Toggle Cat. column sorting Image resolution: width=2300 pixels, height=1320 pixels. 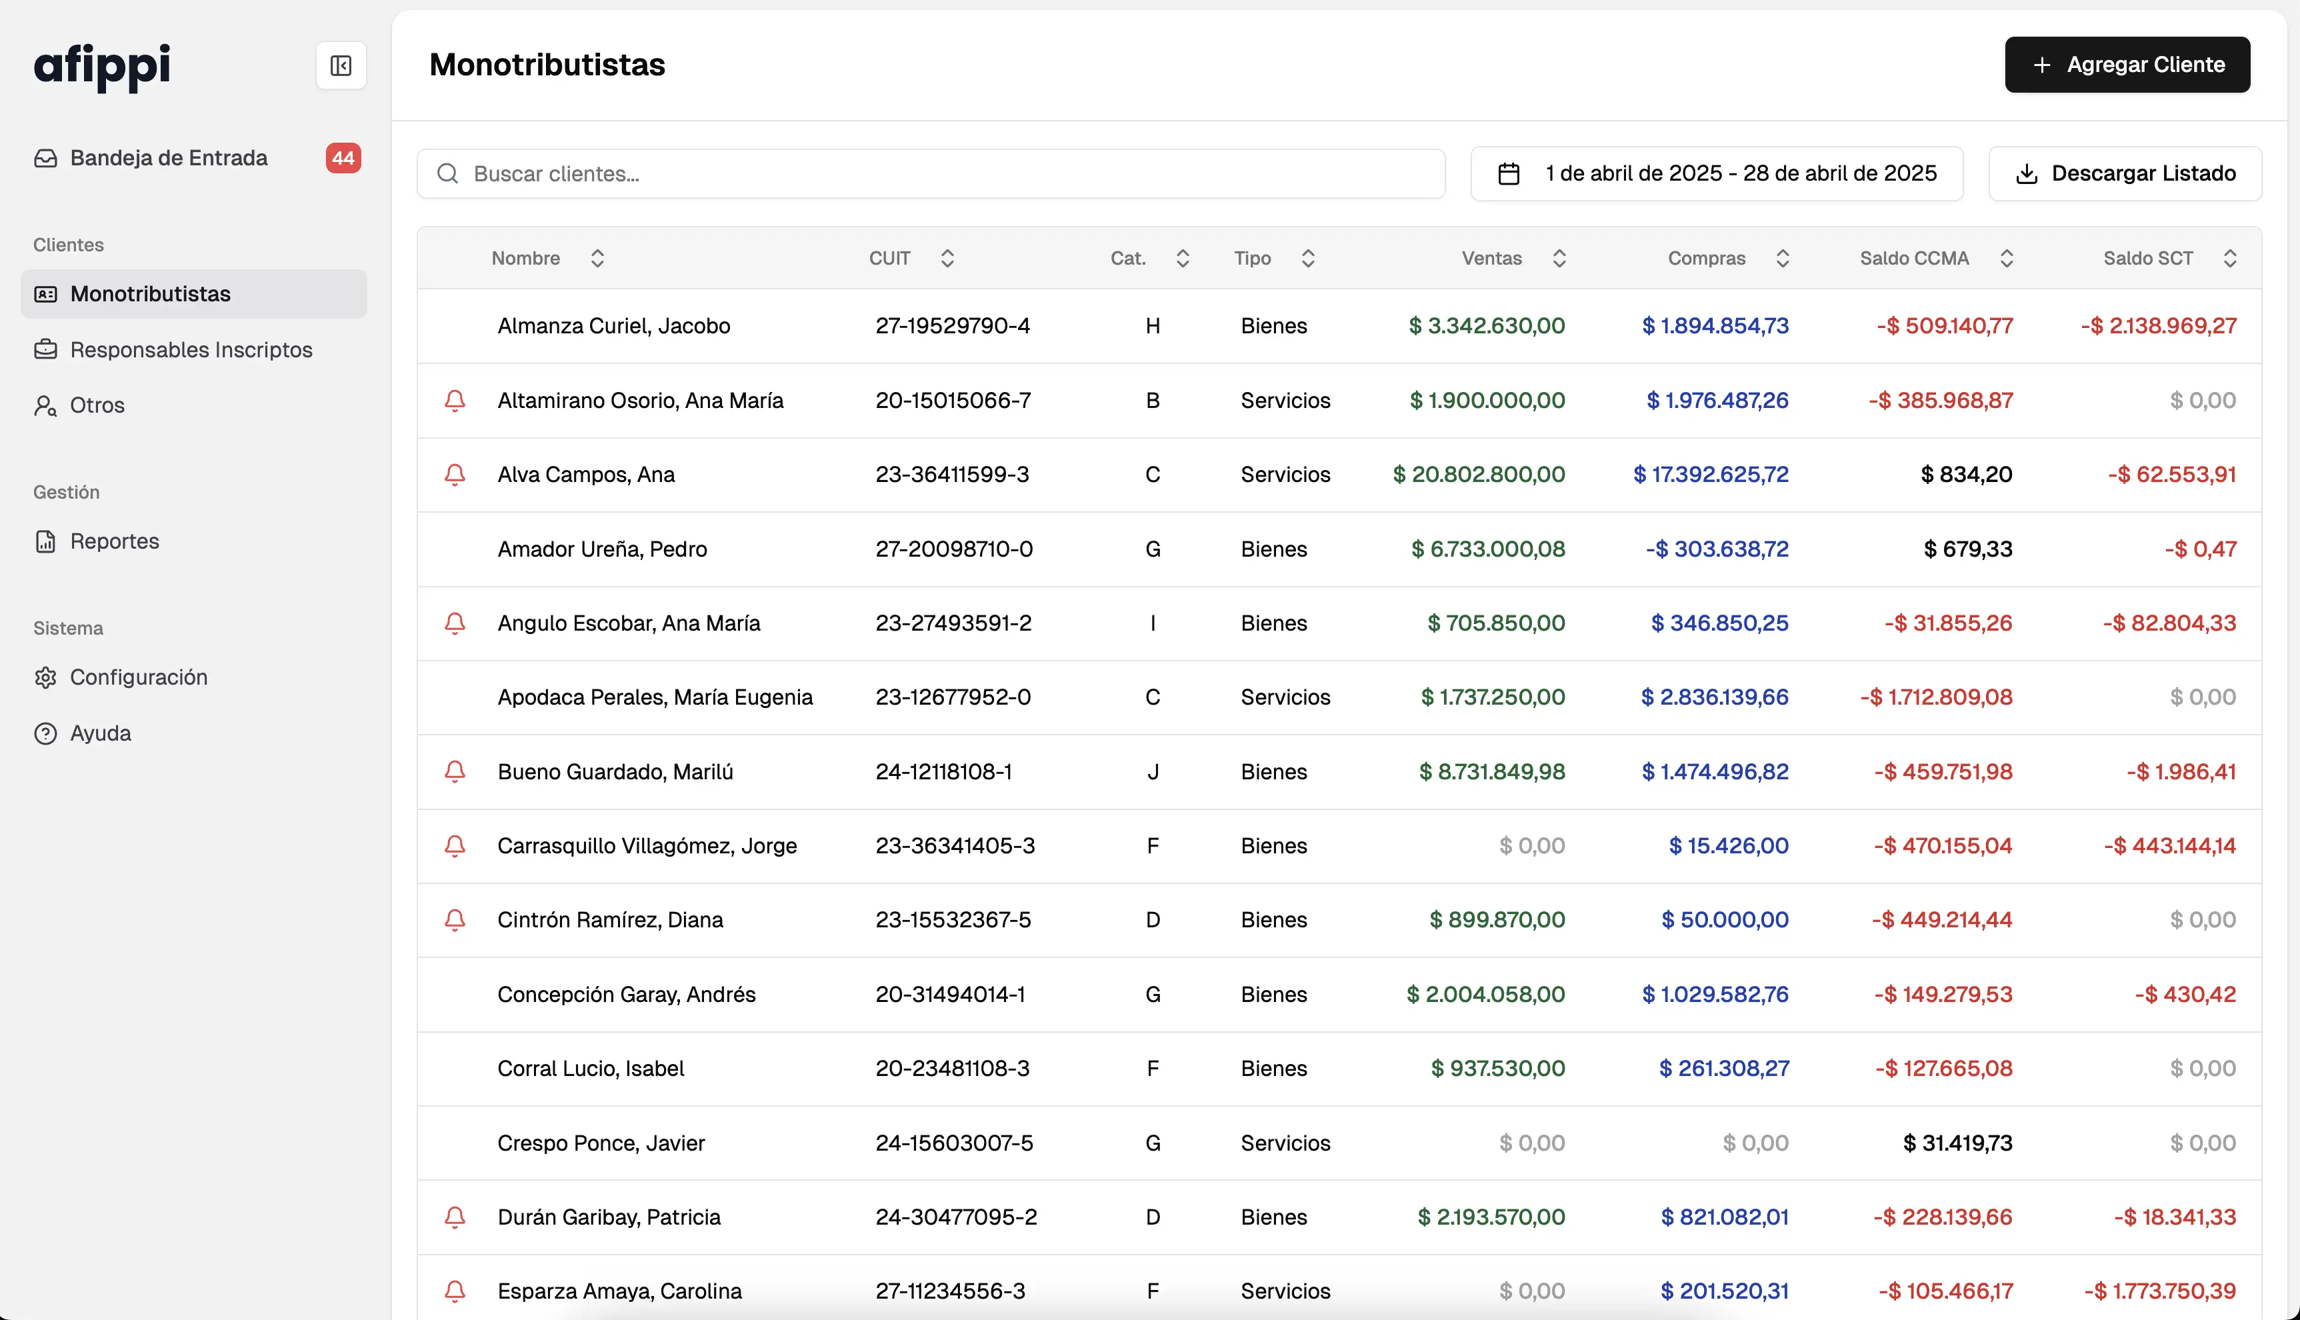(x=1182, y=259)
